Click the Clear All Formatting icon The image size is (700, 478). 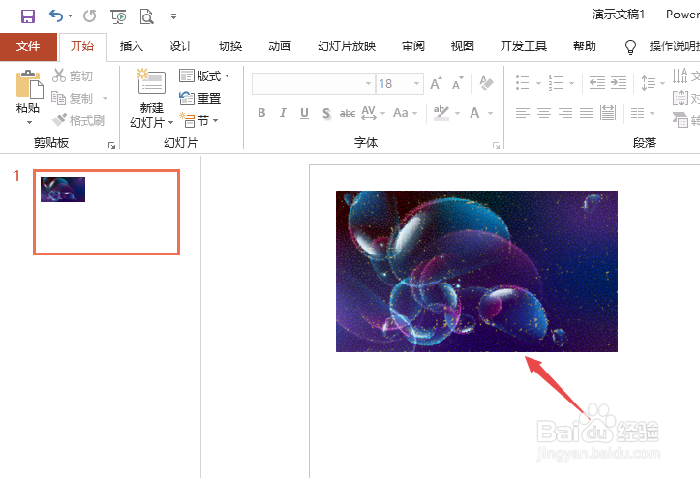[486, 83]
